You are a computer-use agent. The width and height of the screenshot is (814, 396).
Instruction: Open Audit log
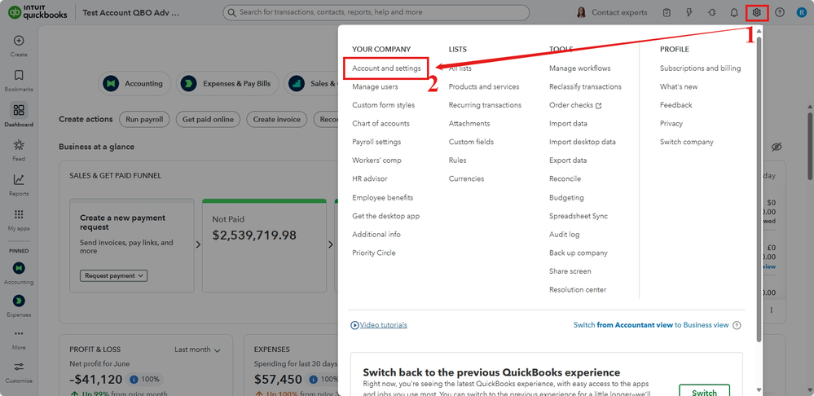[x=565, y=235]
